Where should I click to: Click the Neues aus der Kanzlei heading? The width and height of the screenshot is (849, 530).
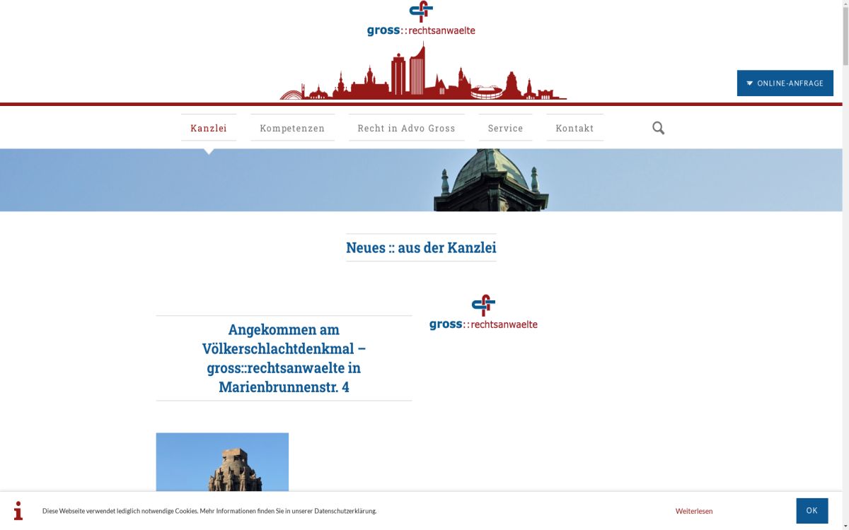(420, 247)
